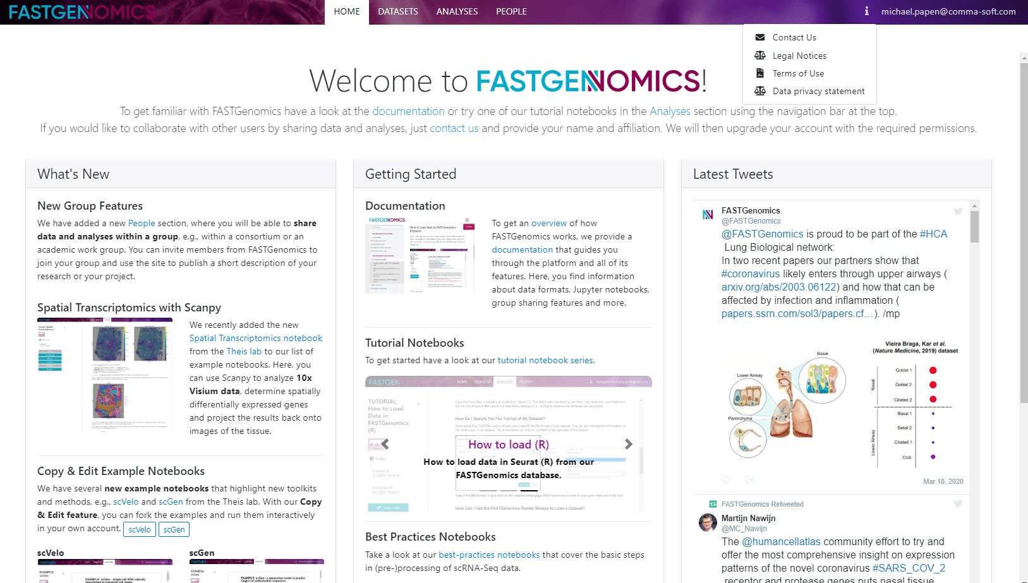Image resolution: width=1028 pixels, height=583 pixels.
Task: Click tweets panel scrollbar thumb
Action: click(974, 227)
